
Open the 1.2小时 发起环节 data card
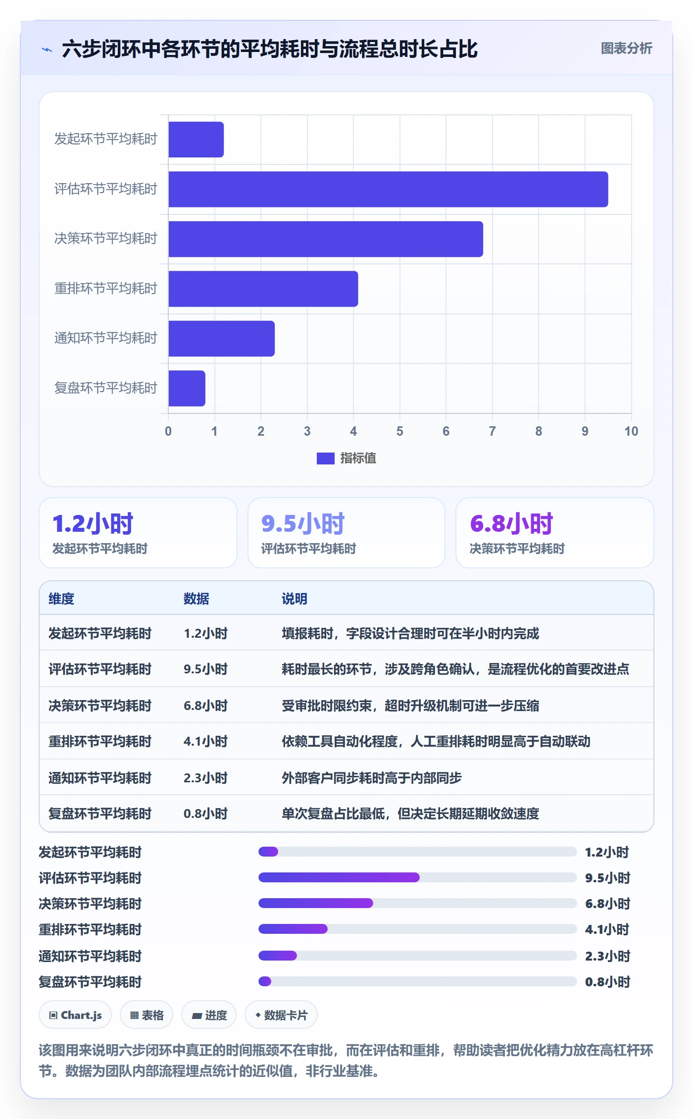[x=138, y=533]
